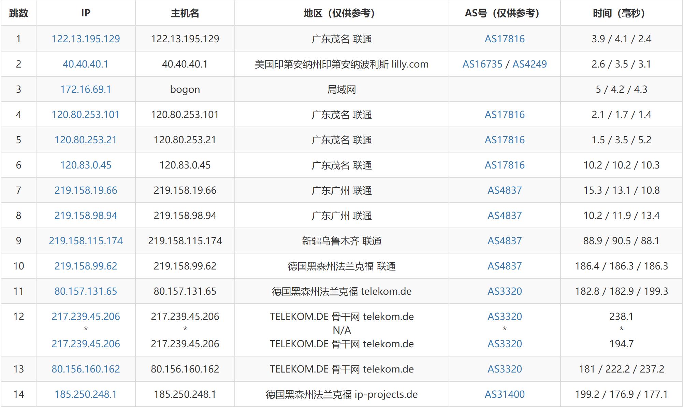Click IP link 120.80.253.101
Viewport: 684px width, 408px height.
pos(86,115)
